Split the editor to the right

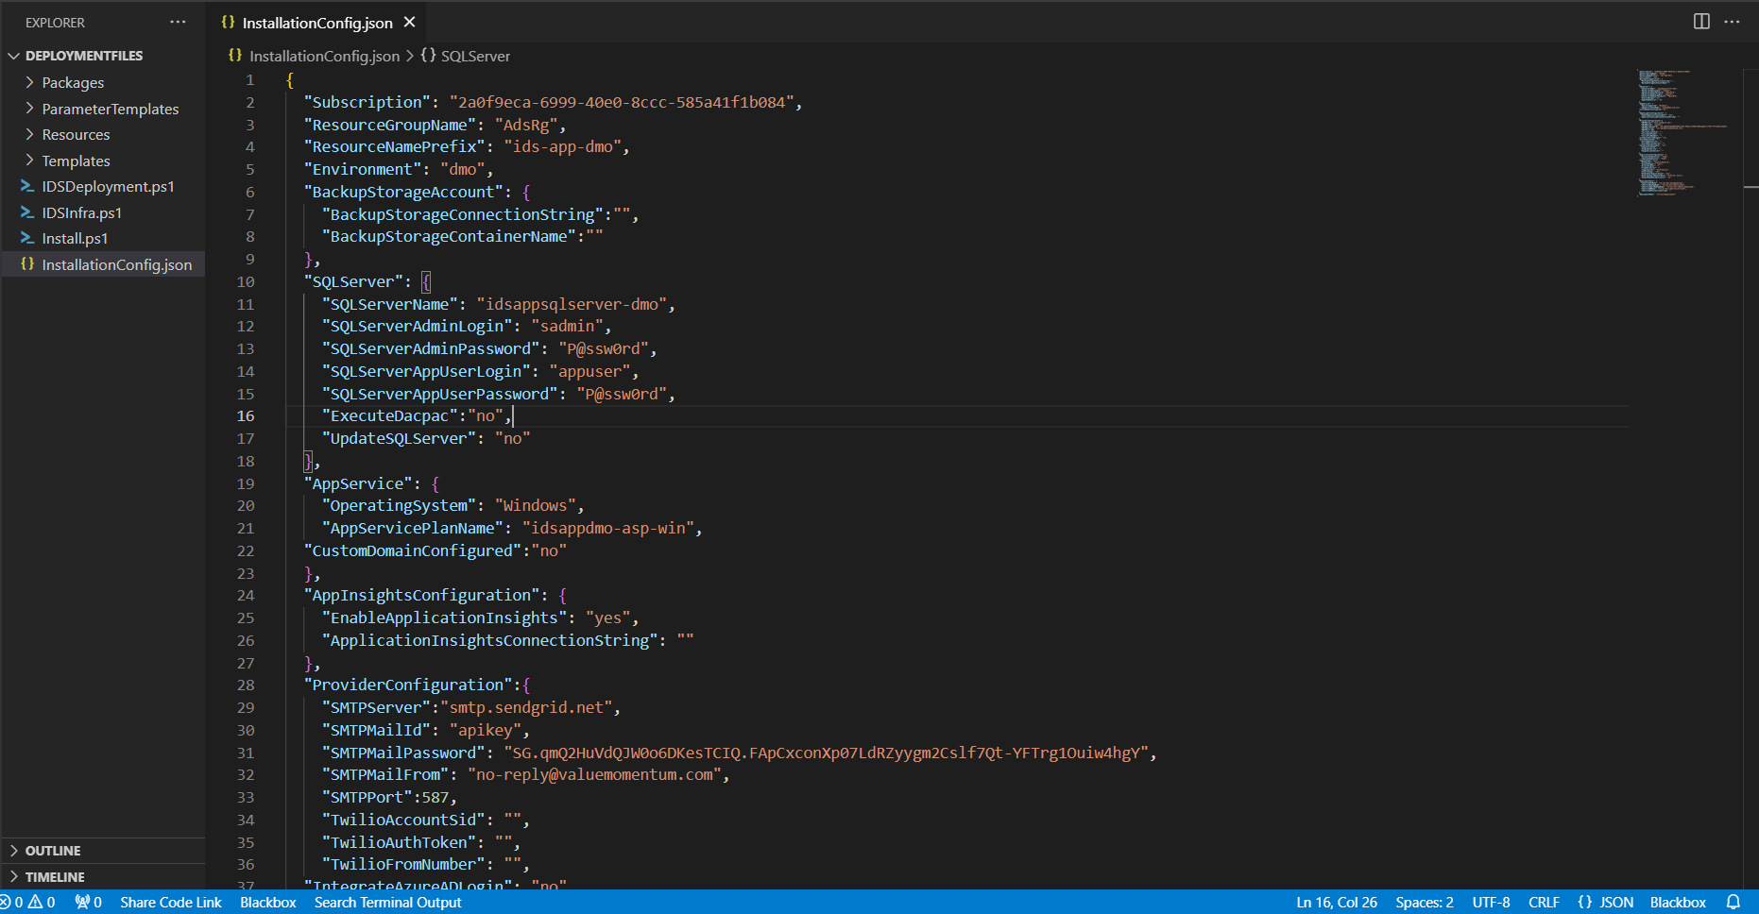click(x=1701, y=22)
